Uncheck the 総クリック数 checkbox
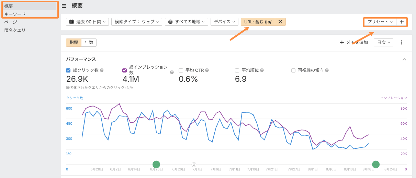This screenshot has height=178, width=416. pyautogui.click(x=68, y=70)
